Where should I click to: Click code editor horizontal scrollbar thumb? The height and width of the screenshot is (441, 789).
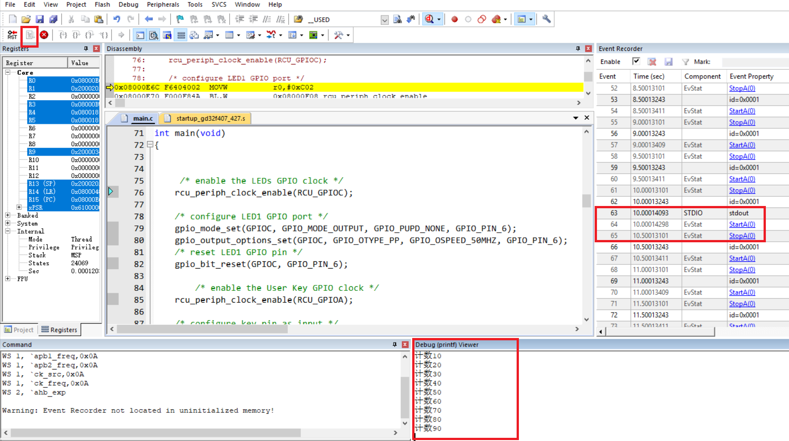(202, 329)
